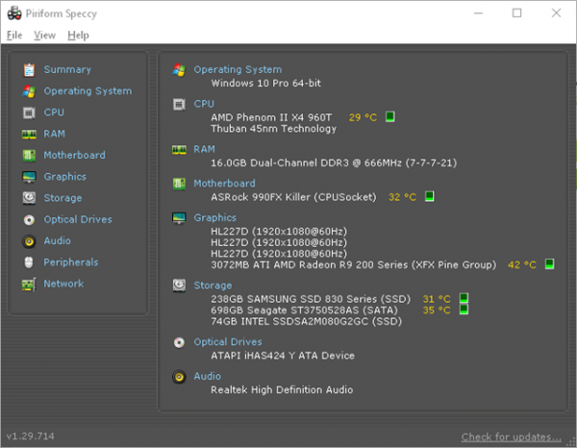
Task: Minimize the Speccy window
Action: point(478,13)
